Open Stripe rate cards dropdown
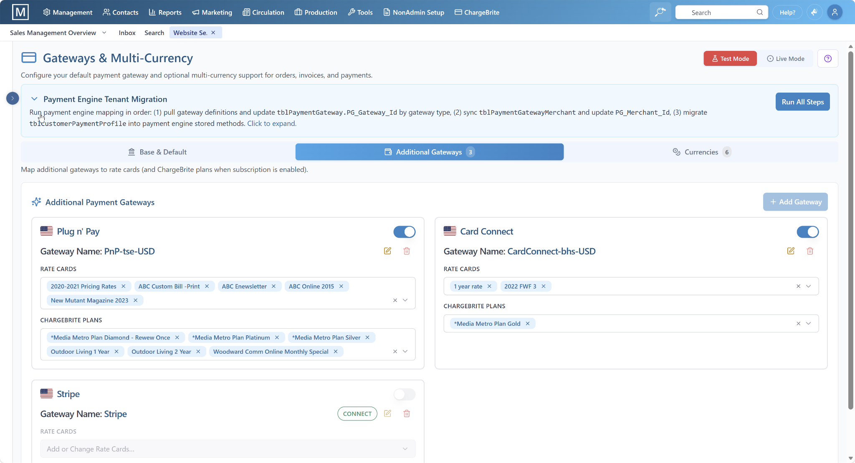The width and height of the screenshot is (855, 463). (405, 449)
